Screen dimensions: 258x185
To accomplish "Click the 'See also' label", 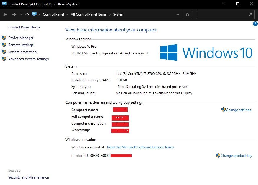I will pyautogui.click(x=14, y=171).
